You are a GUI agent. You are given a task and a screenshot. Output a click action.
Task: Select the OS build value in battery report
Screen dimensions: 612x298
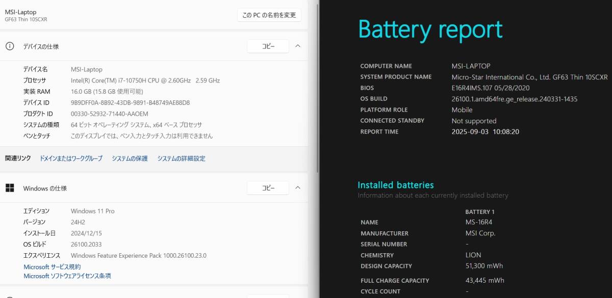point(514,99)
